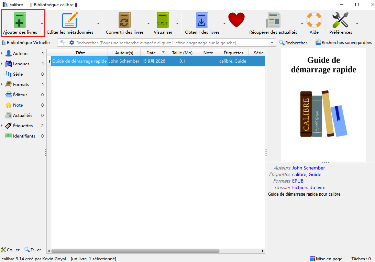Click the calibre tag link in details
Viewport: 375px width, 262px height.
click(x=299, y=174)
